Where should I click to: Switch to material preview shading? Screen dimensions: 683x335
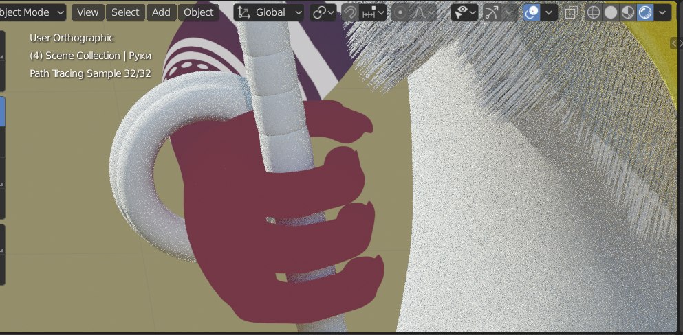point(628,12)
